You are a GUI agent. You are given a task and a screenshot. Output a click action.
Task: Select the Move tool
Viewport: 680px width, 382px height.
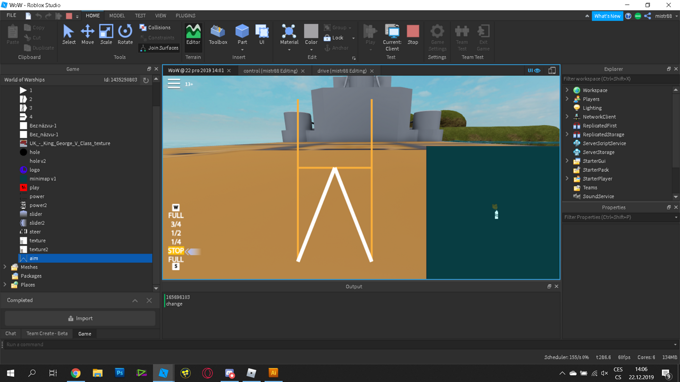87,34
